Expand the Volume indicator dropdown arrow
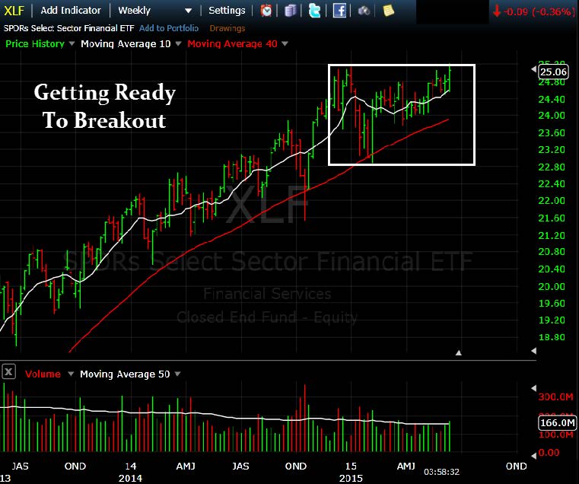 [x=71, y=374]
